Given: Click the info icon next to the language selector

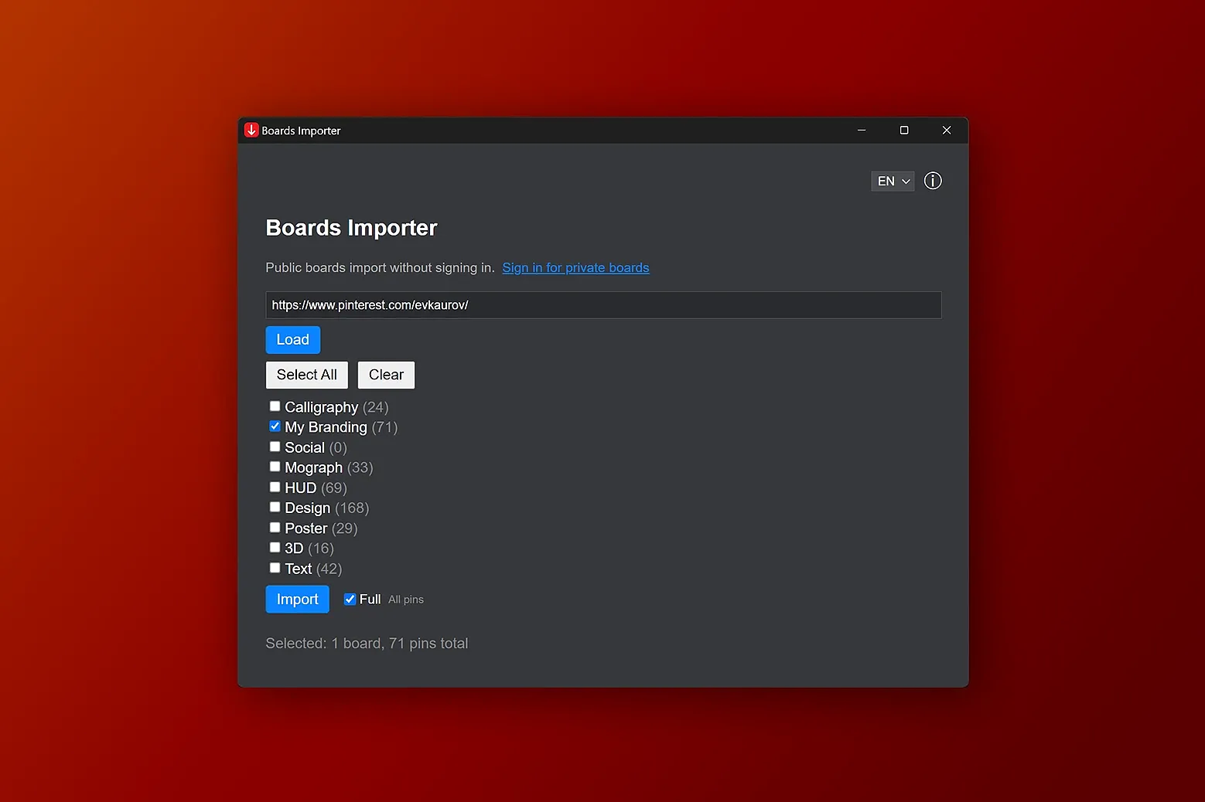Looking at the screenshot, I should point(933,181).
